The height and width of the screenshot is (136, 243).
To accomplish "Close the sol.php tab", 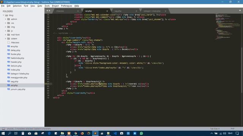I will [x=107, y=11].
